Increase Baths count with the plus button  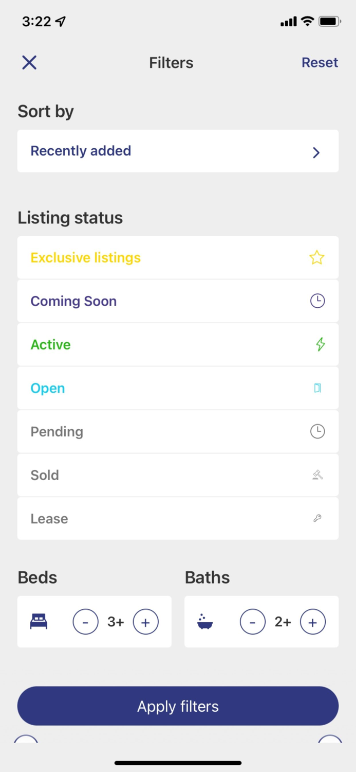313,621
